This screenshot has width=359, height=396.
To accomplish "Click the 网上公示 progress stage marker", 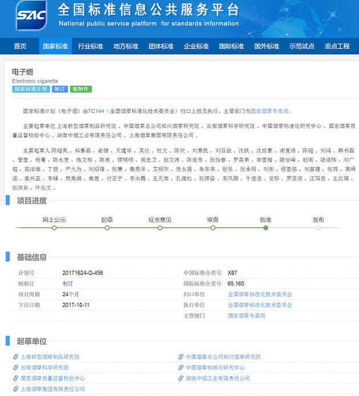I will [54, 227].
